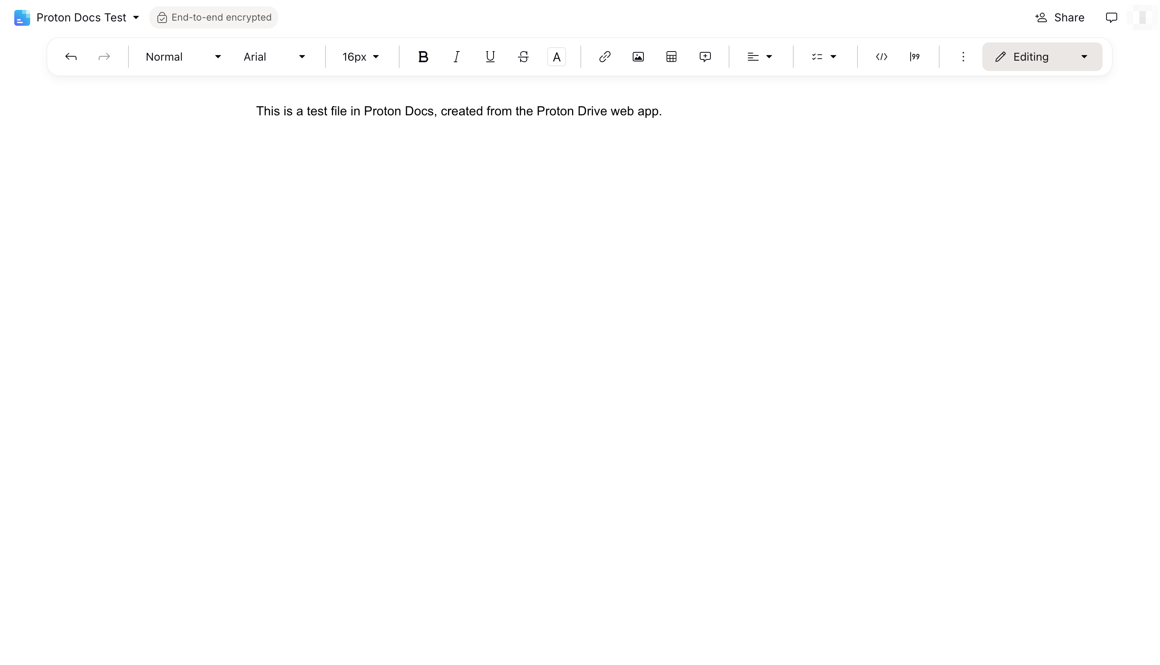Toggle italic formatting
The height and width of the screenshot is (665, 1160).
point(456,57)
